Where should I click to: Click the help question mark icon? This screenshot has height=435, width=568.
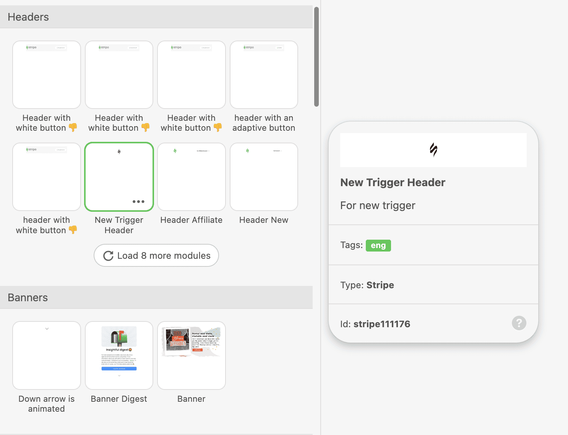[519, 323]
